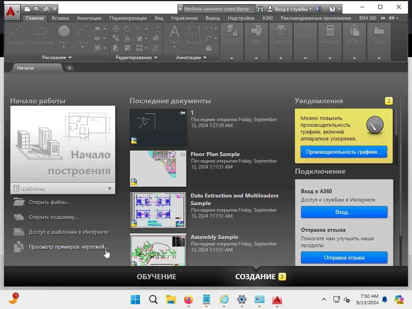Select the Line (Отрезок) drawing tool

(x=16, y=34)
